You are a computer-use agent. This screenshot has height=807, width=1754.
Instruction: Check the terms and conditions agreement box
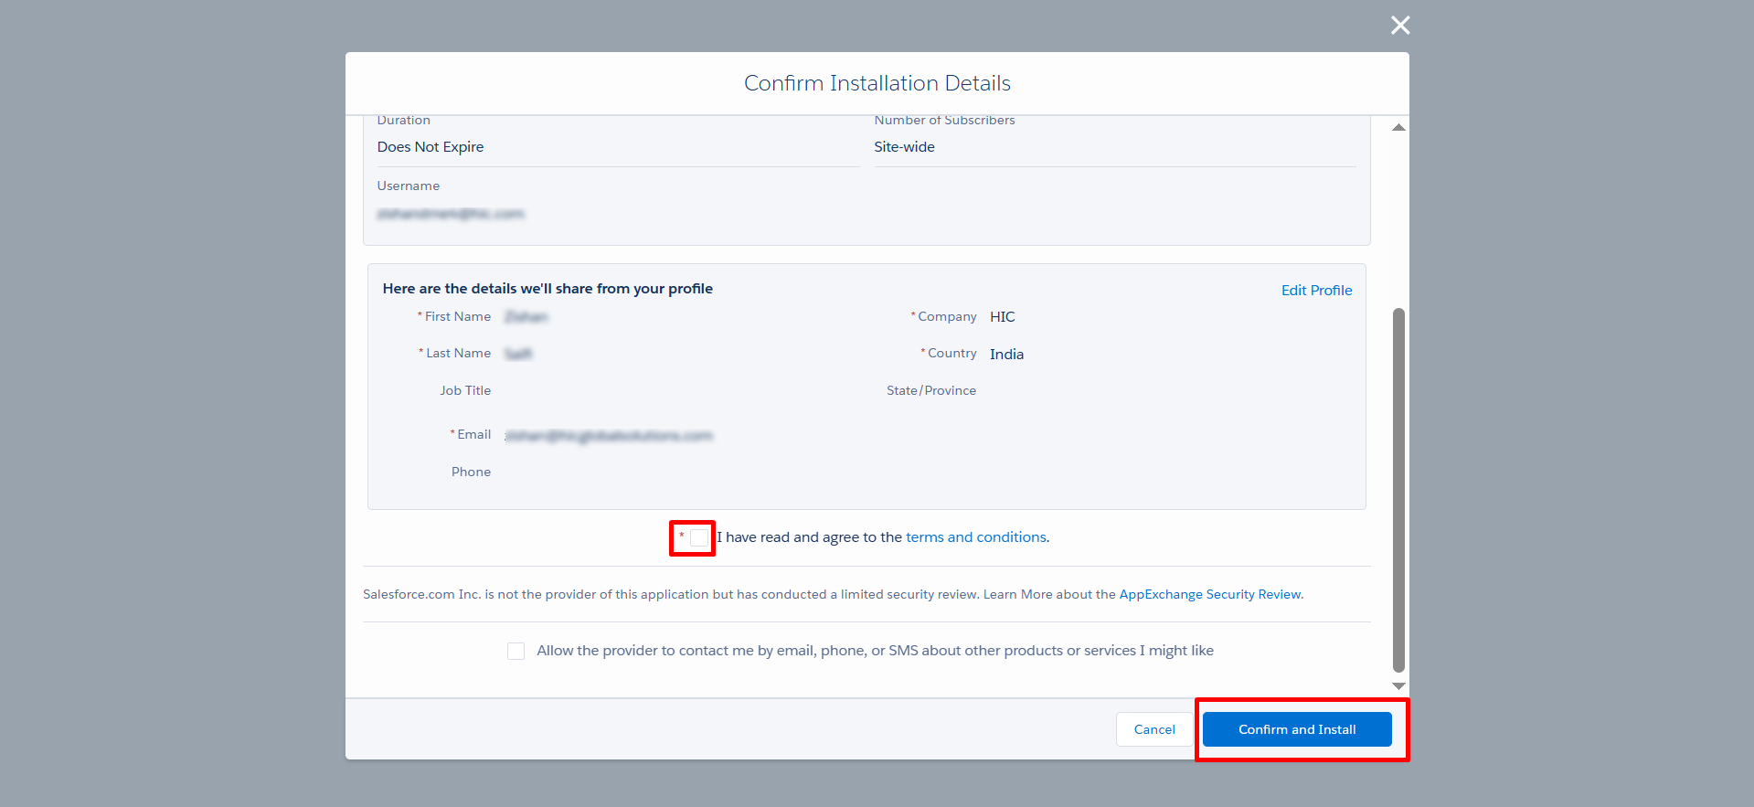click(699, 537)
